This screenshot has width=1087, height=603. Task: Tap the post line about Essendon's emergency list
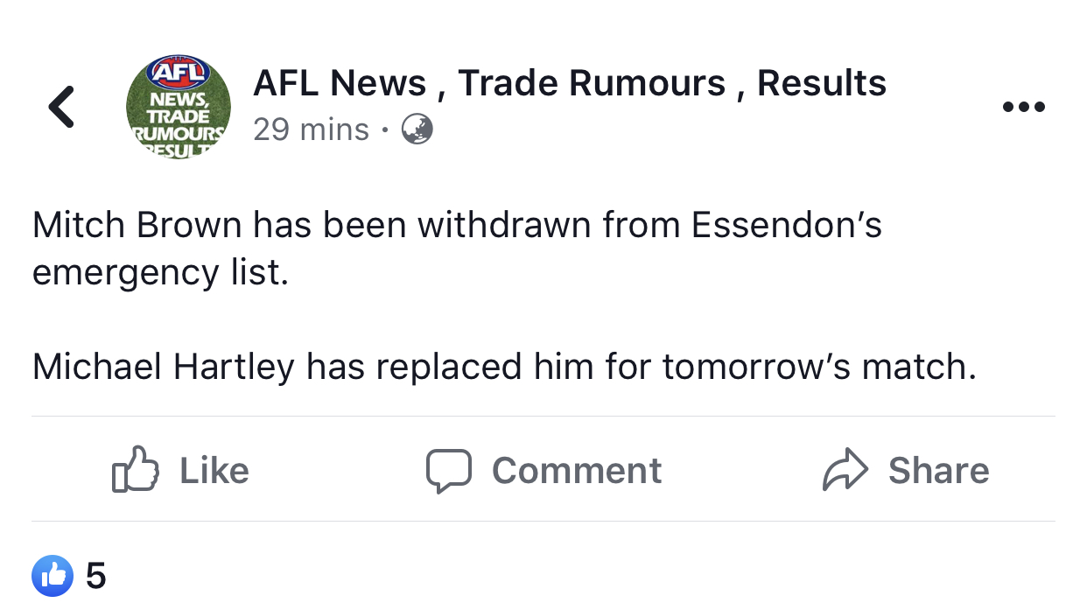[455, 249]
